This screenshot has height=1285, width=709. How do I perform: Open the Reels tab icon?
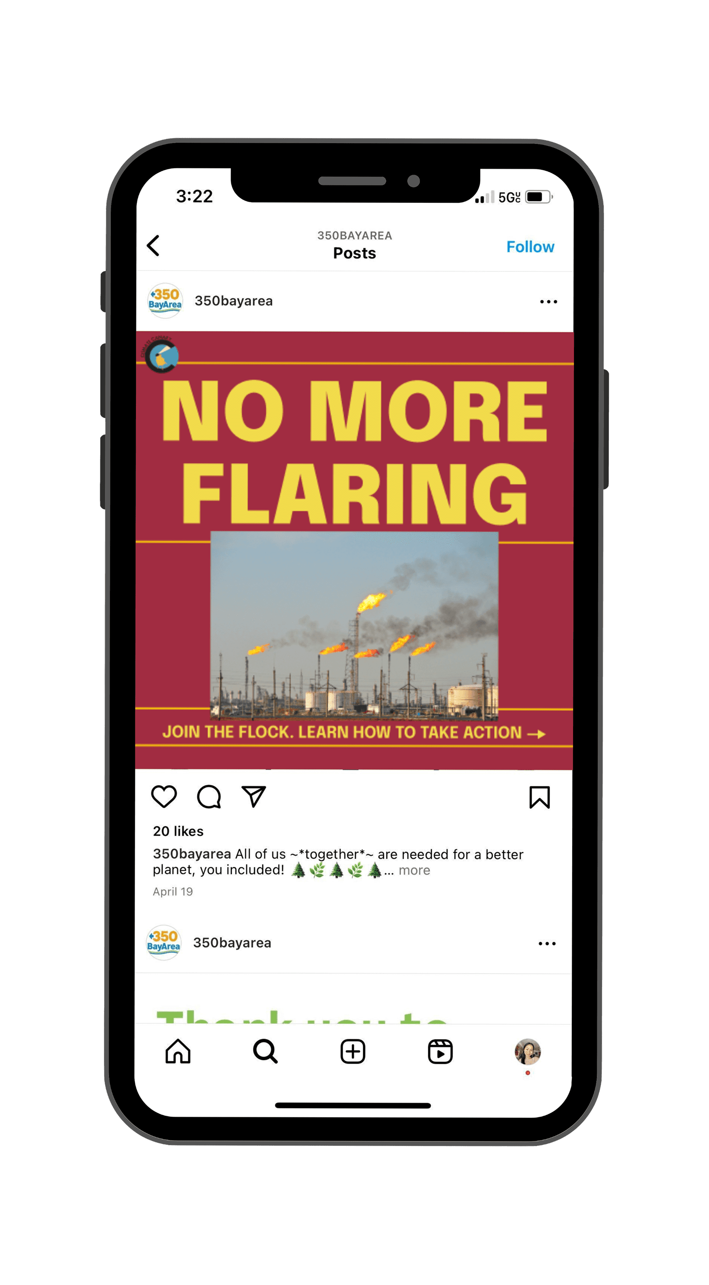(440, 1051)
